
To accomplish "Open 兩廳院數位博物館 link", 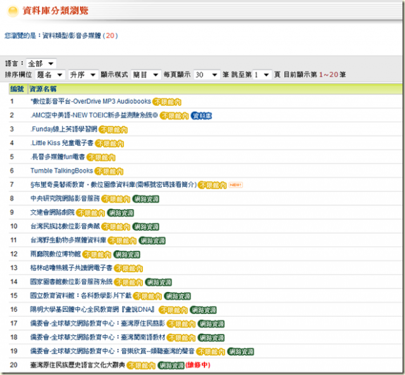I will tap(56, 254).
